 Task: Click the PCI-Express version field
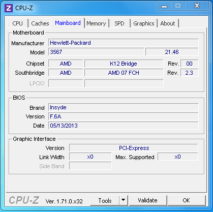[x=134, y=148]
